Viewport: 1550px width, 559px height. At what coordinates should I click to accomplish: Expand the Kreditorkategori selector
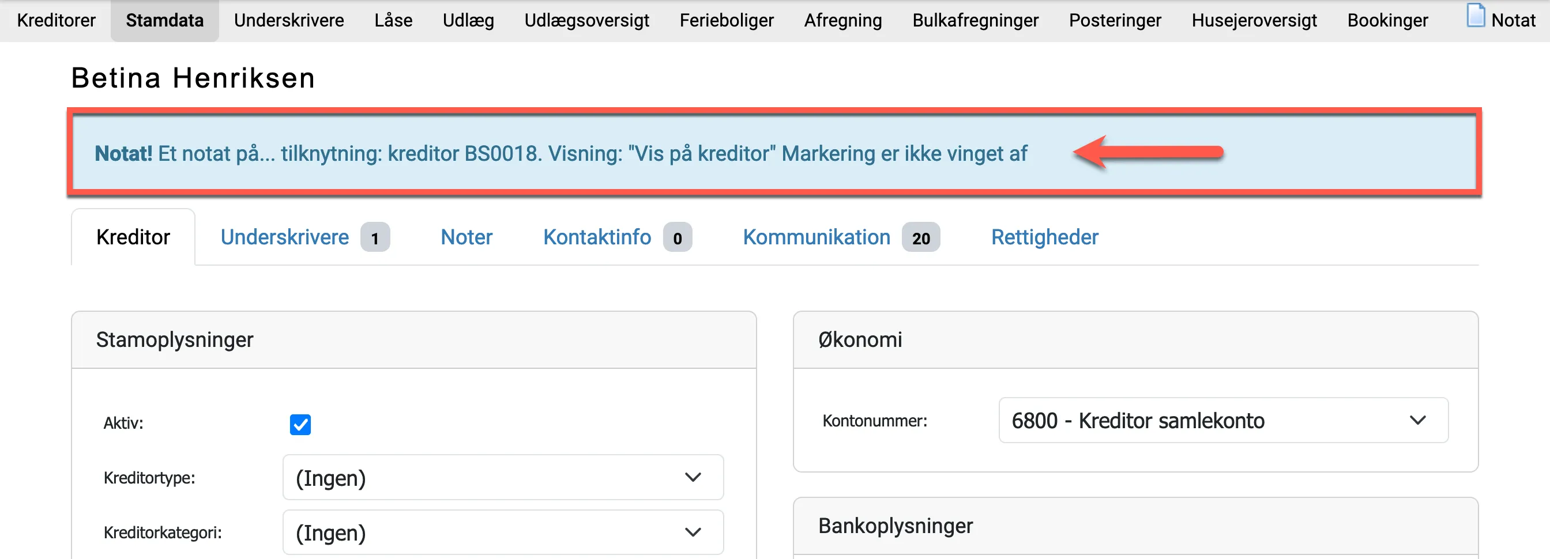pos(502,532)
